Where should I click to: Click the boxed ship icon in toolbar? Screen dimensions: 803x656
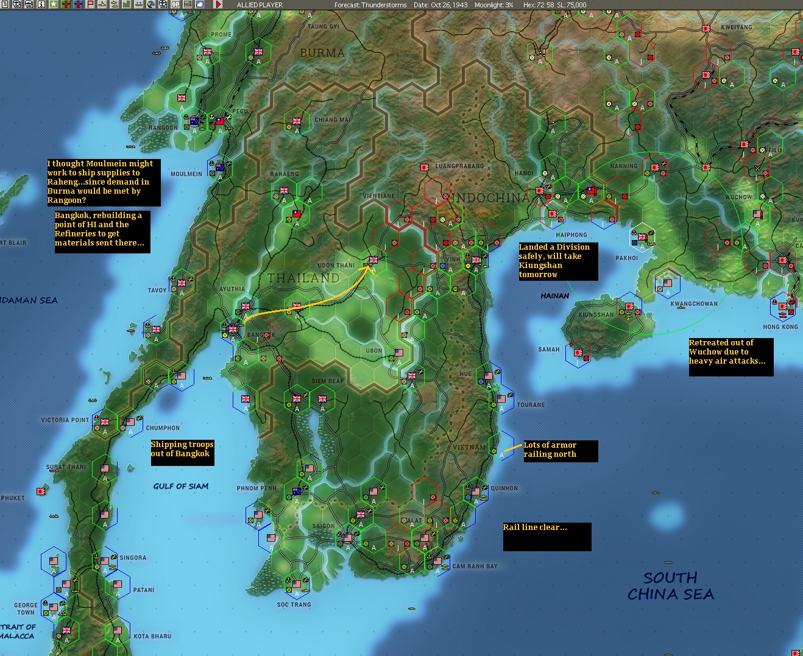29,4
